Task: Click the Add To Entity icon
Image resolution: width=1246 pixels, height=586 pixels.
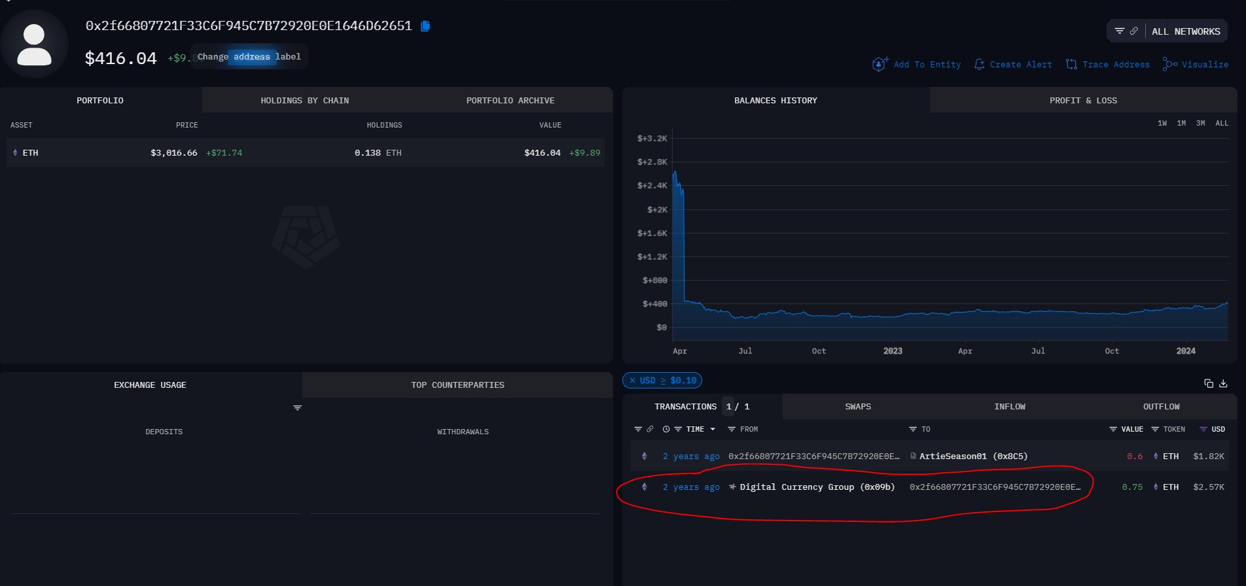Action: click(x=880, y=64)
